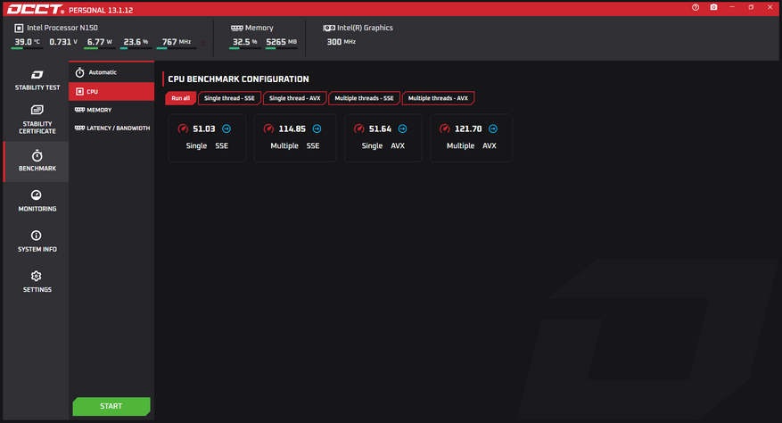Select the Memory benchmark option
The height and width of the screenshot is (423, 782).
[111, 110]
